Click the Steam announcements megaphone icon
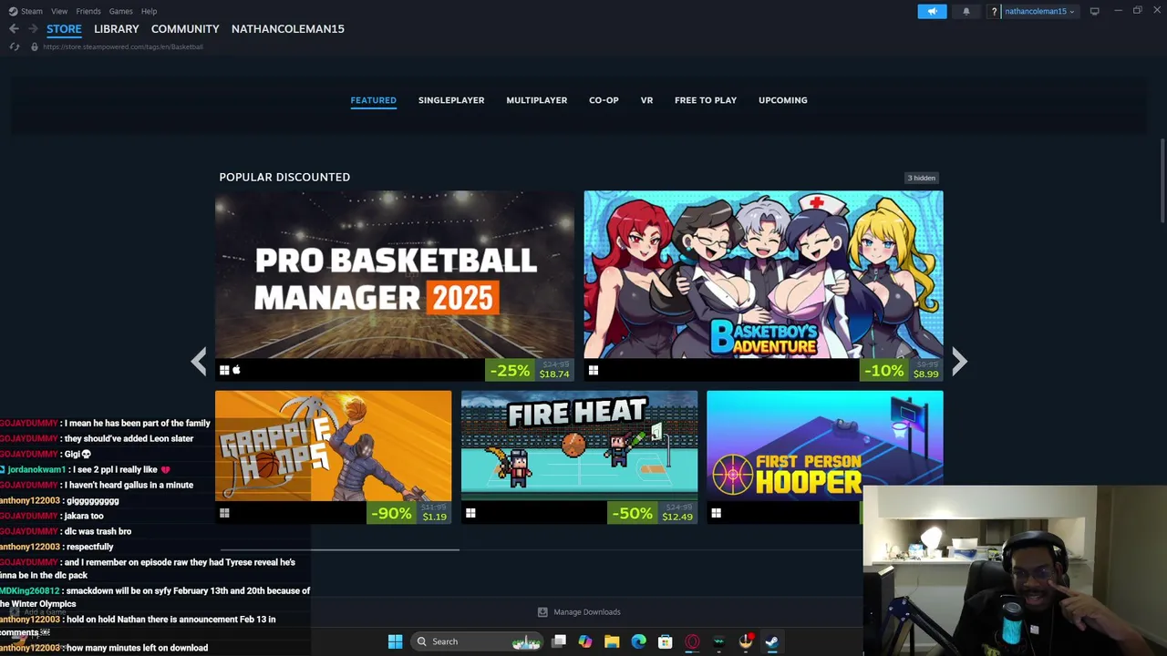 (932, 11)
